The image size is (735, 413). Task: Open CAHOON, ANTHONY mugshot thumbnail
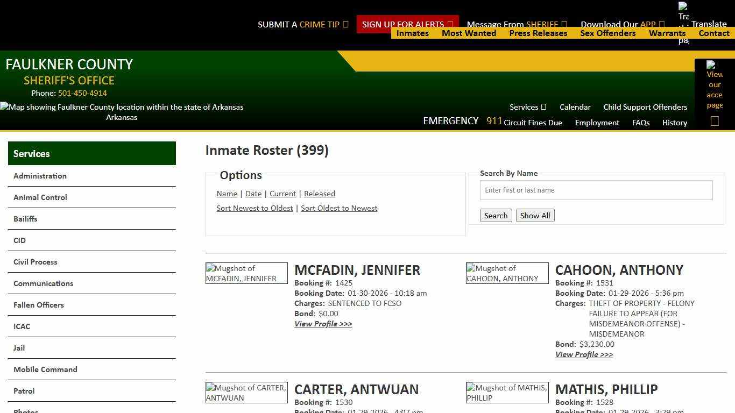pyautogui.click(x=506, y=273)
